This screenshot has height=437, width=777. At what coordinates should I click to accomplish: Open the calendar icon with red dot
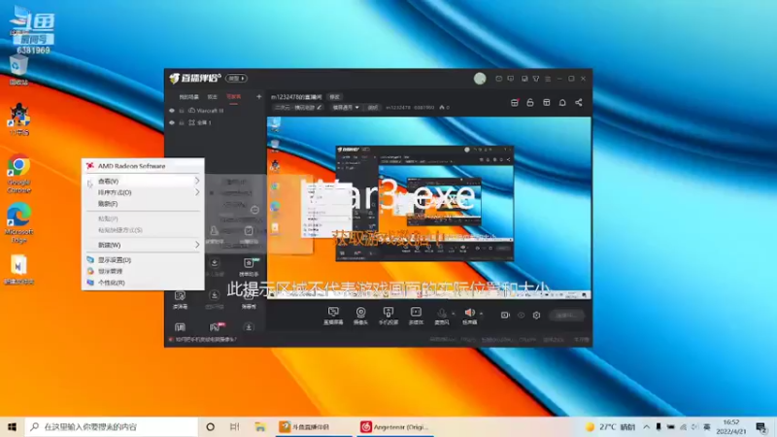pyautogui.click(x=515, y=103)
